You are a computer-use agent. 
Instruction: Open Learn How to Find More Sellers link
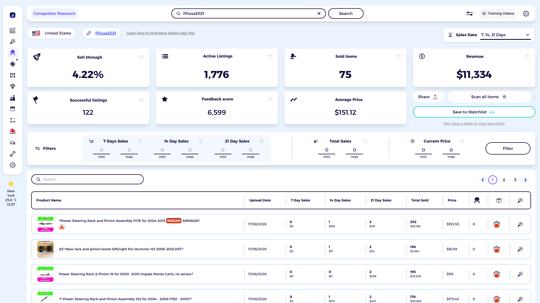[161, 33]
